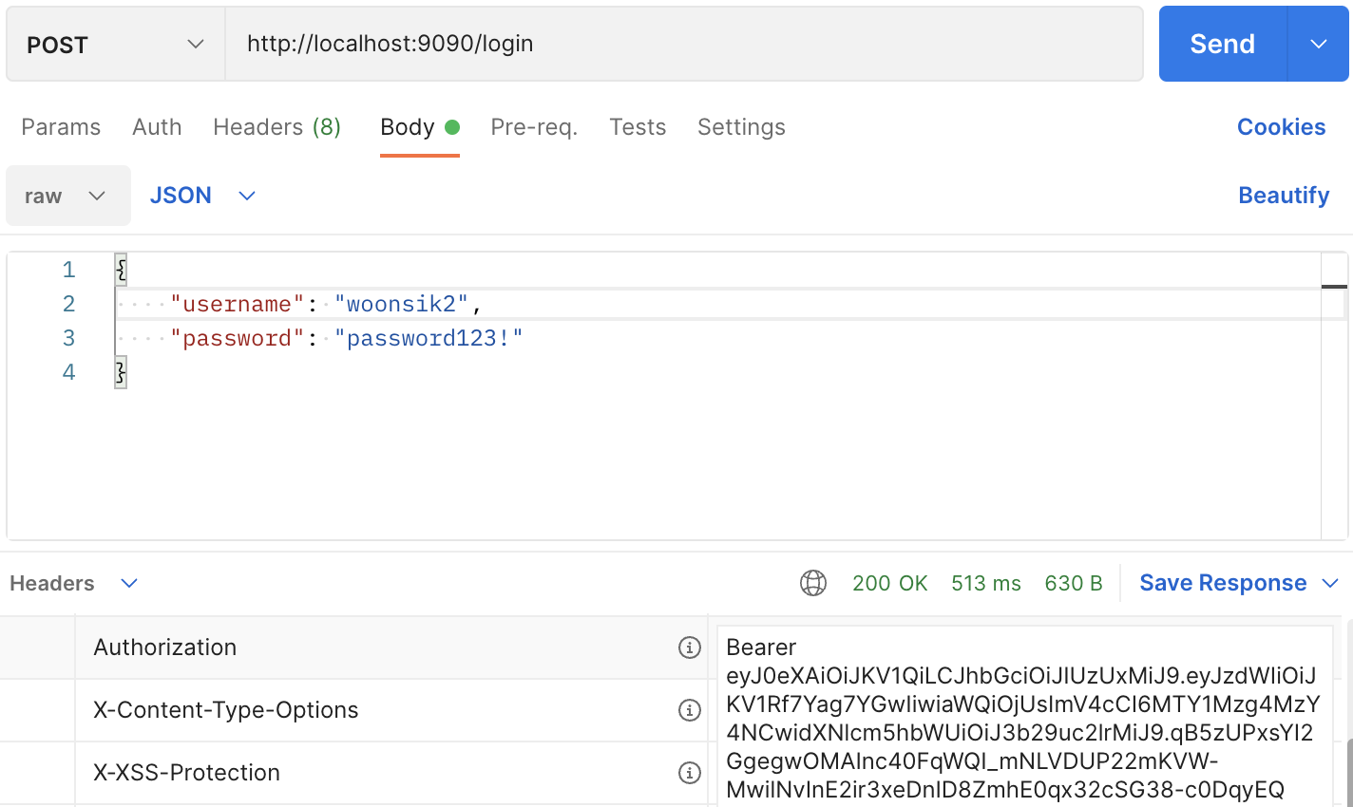Click the 513 ms response time
This screenshot has width=1353, height=807.
coord(986,583)
